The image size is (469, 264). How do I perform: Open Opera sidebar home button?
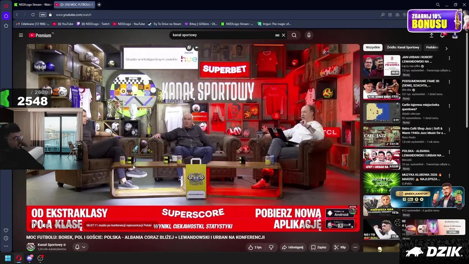click(x=6, y=16)
